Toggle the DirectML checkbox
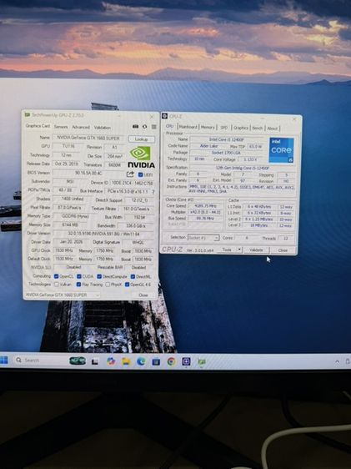This screenshot has height=469, width=351. click(133, 277)
